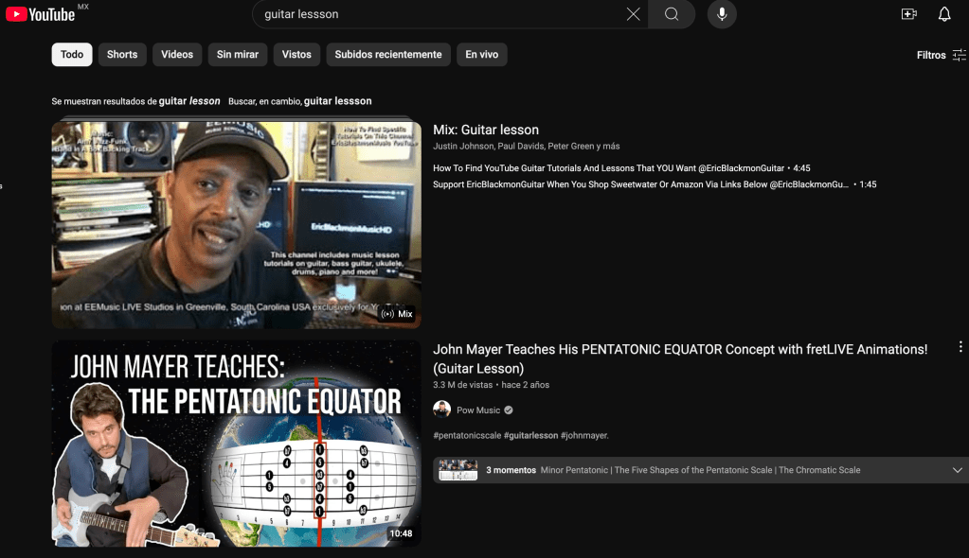Viewport: 969px width, 558px height.
Task: Expand the 3 momentos chapter row
Action: pyautogui.click(x=957, y=470)
